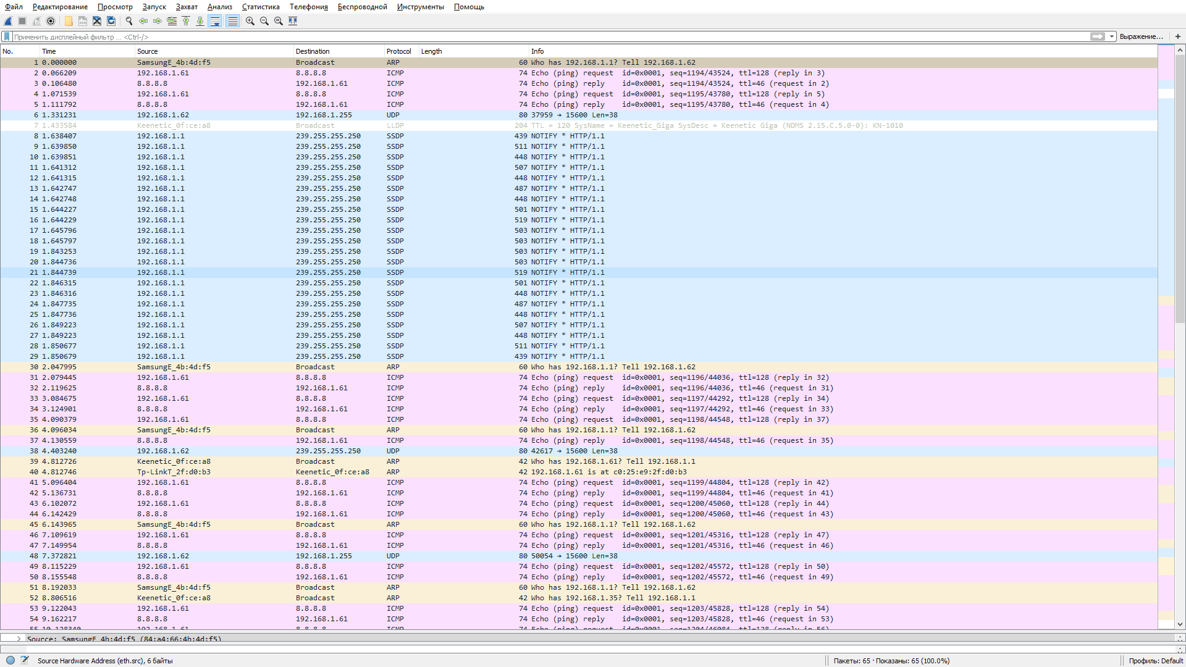This screenshot has height=667, width=1186.
Task: Go to the first packet icon
Action: [186, 21]
